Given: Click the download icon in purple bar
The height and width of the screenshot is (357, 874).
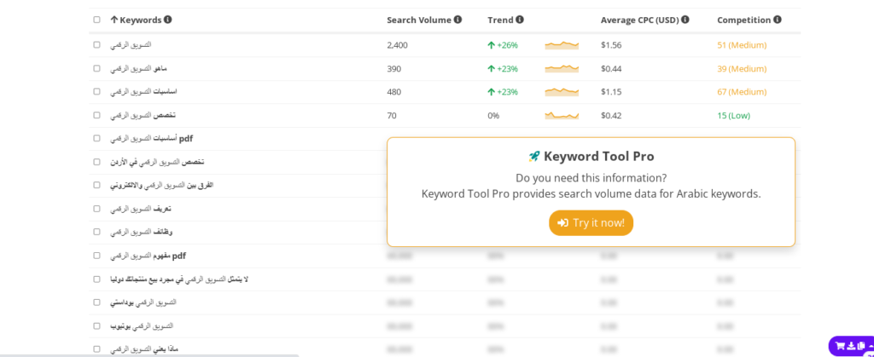Looking at the screenshot, I should tap(851, 346).
